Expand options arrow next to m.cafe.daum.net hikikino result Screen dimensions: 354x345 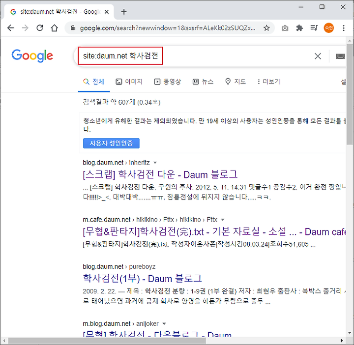tap(223, 220)
